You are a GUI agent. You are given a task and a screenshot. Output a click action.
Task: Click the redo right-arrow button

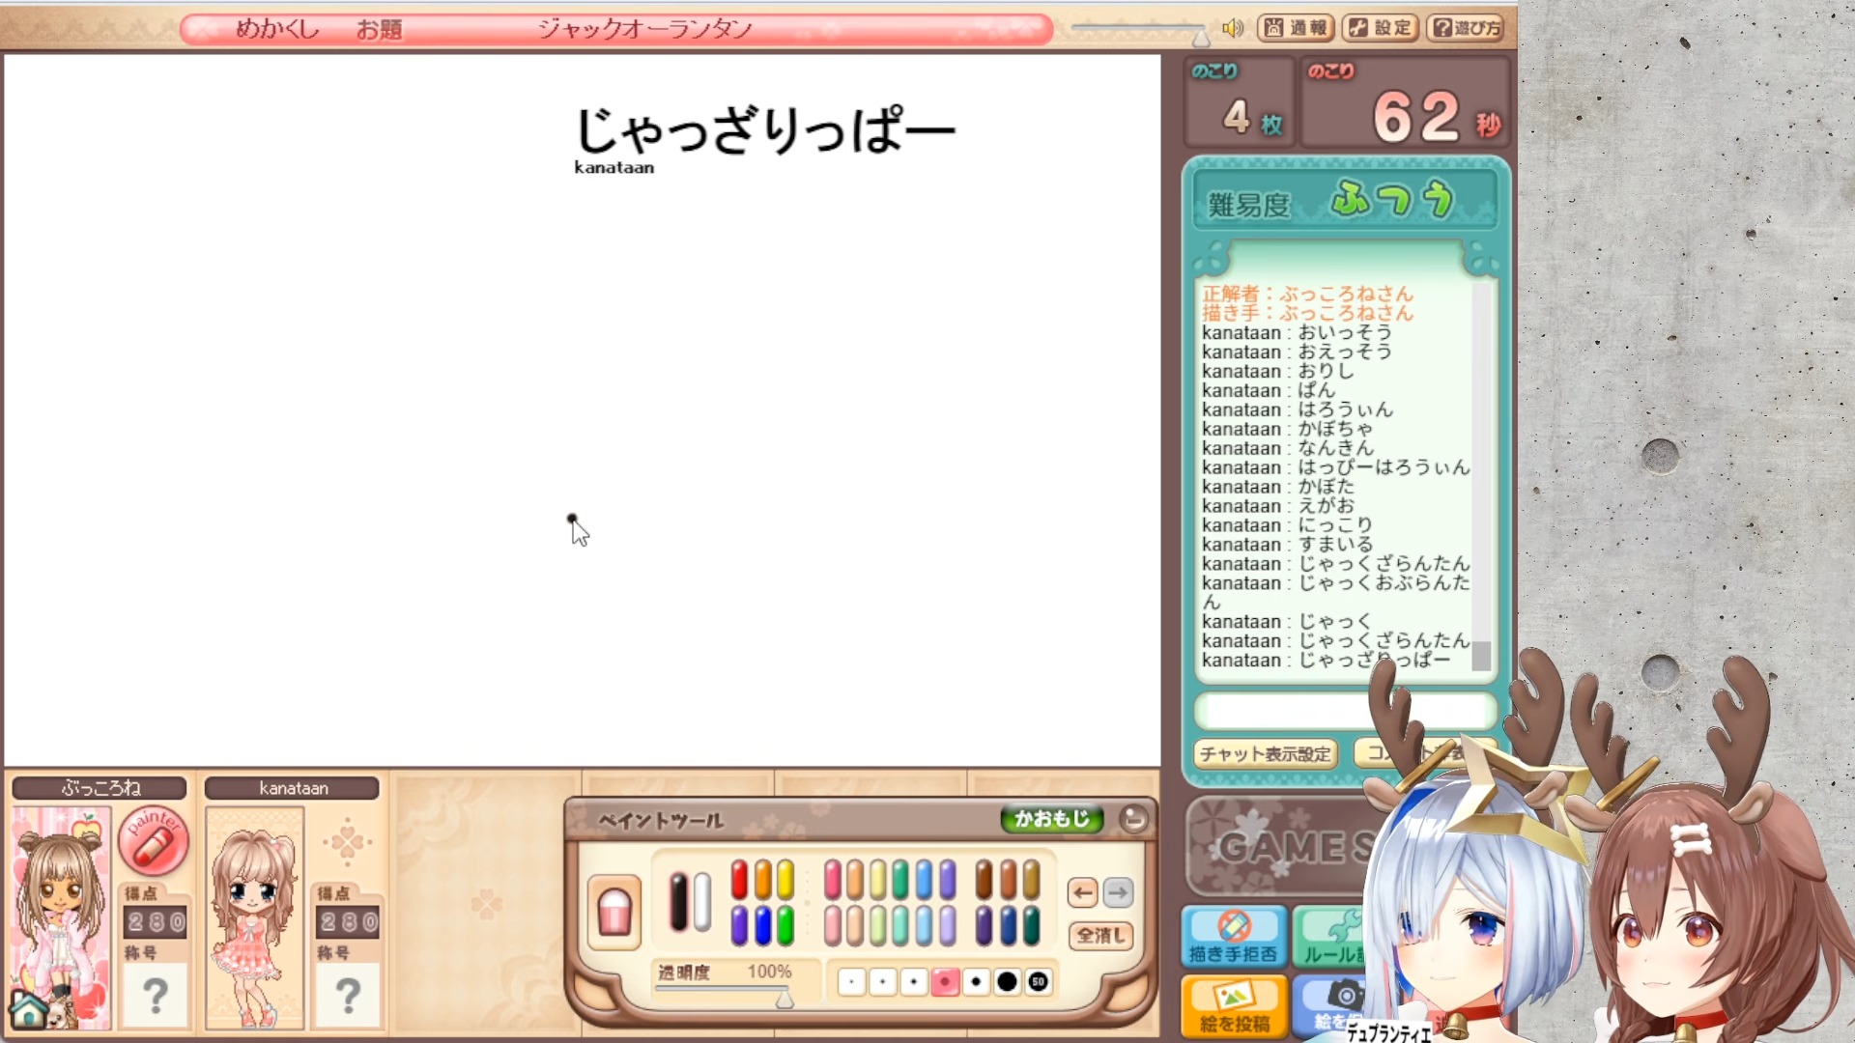point(1118,893)
